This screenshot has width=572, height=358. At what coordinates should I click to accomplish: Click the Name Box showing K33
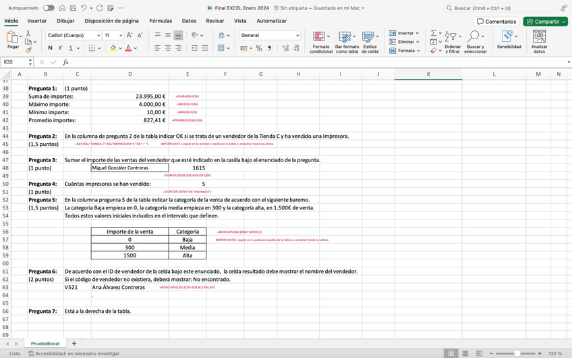pyautogui.click(x=16, y=62)
